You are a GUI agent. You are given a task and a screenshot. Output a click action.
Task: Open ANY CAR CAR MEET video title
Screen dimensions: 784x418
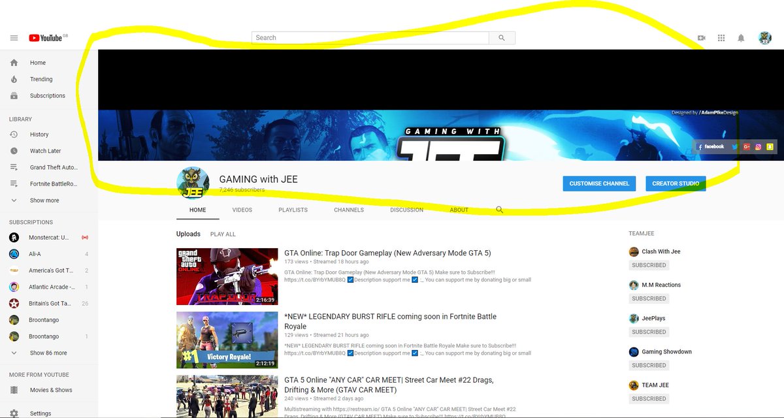[x=389, y=385]
